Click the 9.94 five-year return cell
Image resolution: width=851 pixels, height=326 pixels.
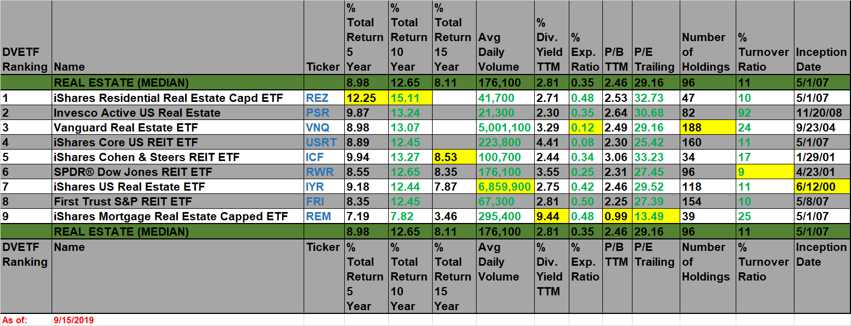(366, 157)
